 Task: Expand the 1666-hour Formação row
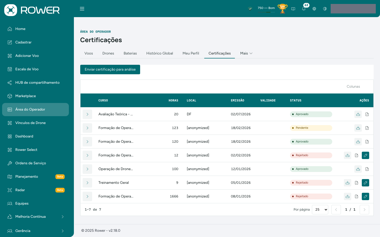(x=87, y=196)
